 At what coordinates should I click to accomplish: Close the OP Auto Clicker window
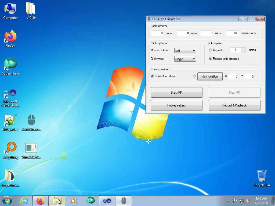pos(260,19)
